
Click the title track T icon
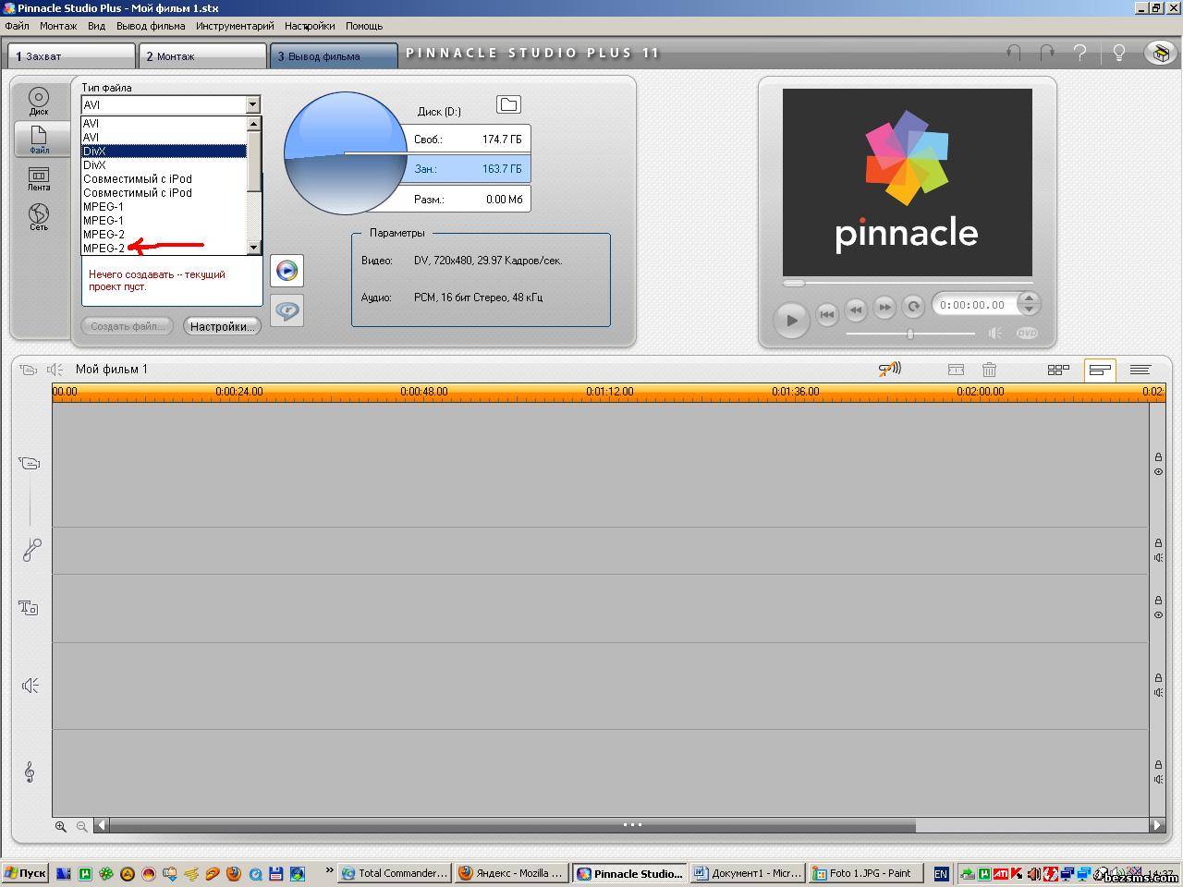coord(29,607)
